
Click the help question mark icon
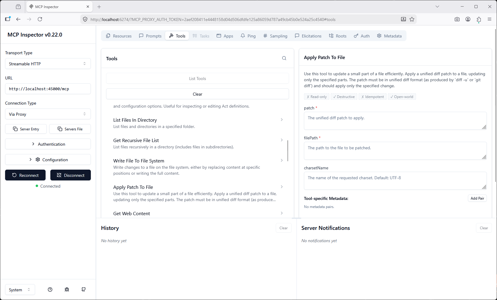click(x=50, y=290)
